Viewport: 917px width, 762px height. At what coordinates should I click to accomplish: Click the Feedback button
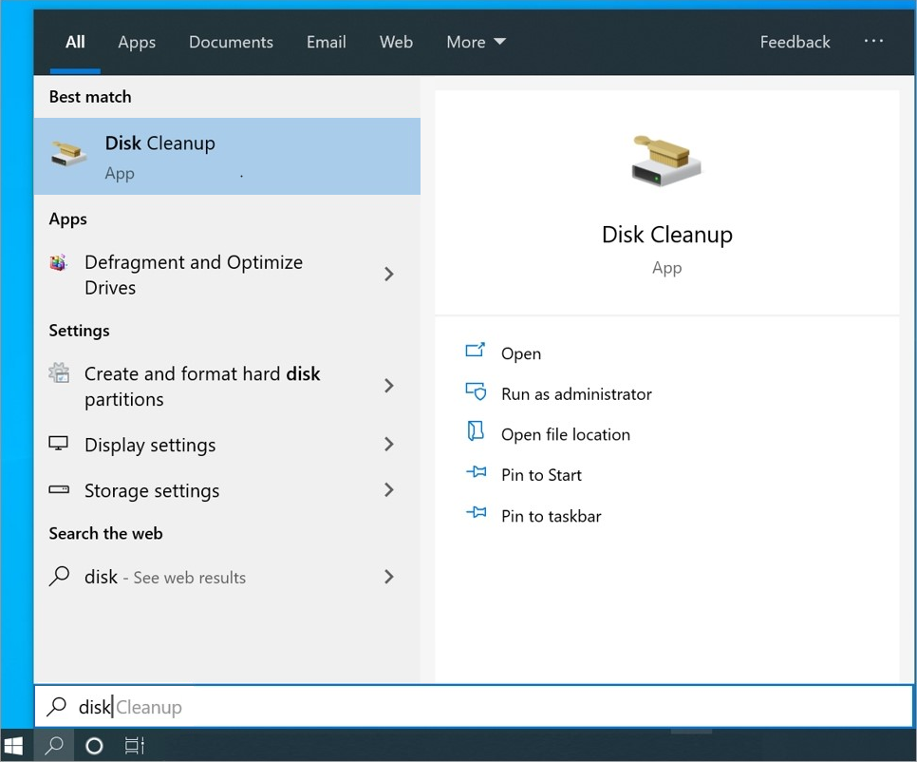(795, 42)
